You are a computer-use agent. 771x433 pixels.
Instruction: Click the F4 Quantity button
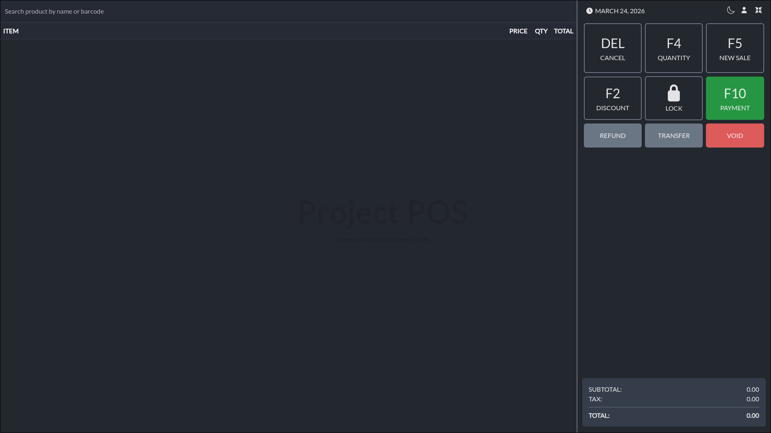coord(673,48)
